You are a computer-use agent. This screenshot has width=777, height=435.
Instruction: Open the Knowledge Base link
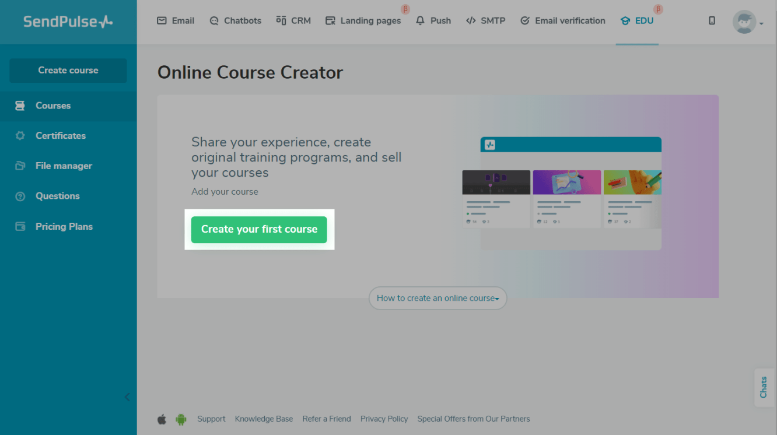click(x=264, y=419)
